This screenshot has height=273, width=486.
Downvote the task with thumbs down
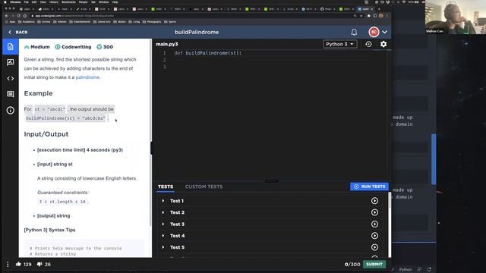click(39, 265)
